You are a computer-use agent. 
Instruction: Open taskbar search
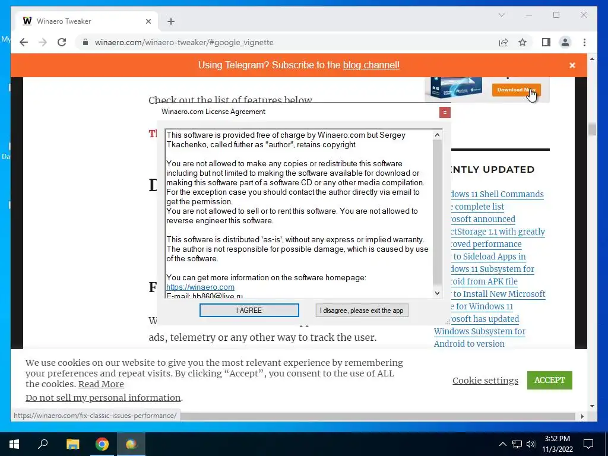[43, 444]
